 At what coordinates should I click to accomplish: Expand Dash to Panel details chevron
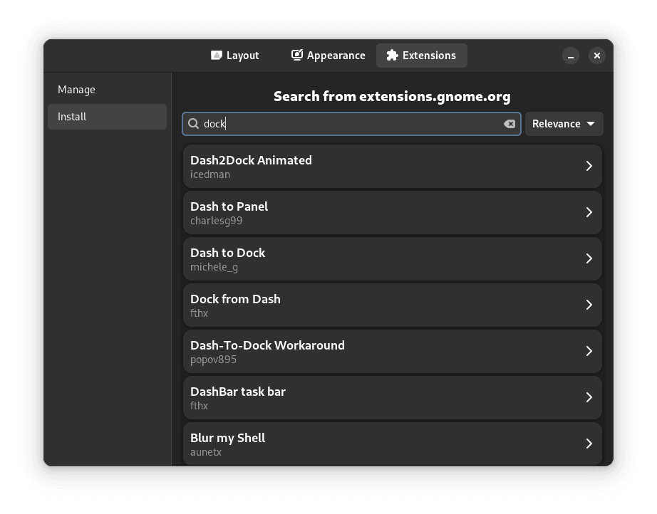[x=589, y=212]
